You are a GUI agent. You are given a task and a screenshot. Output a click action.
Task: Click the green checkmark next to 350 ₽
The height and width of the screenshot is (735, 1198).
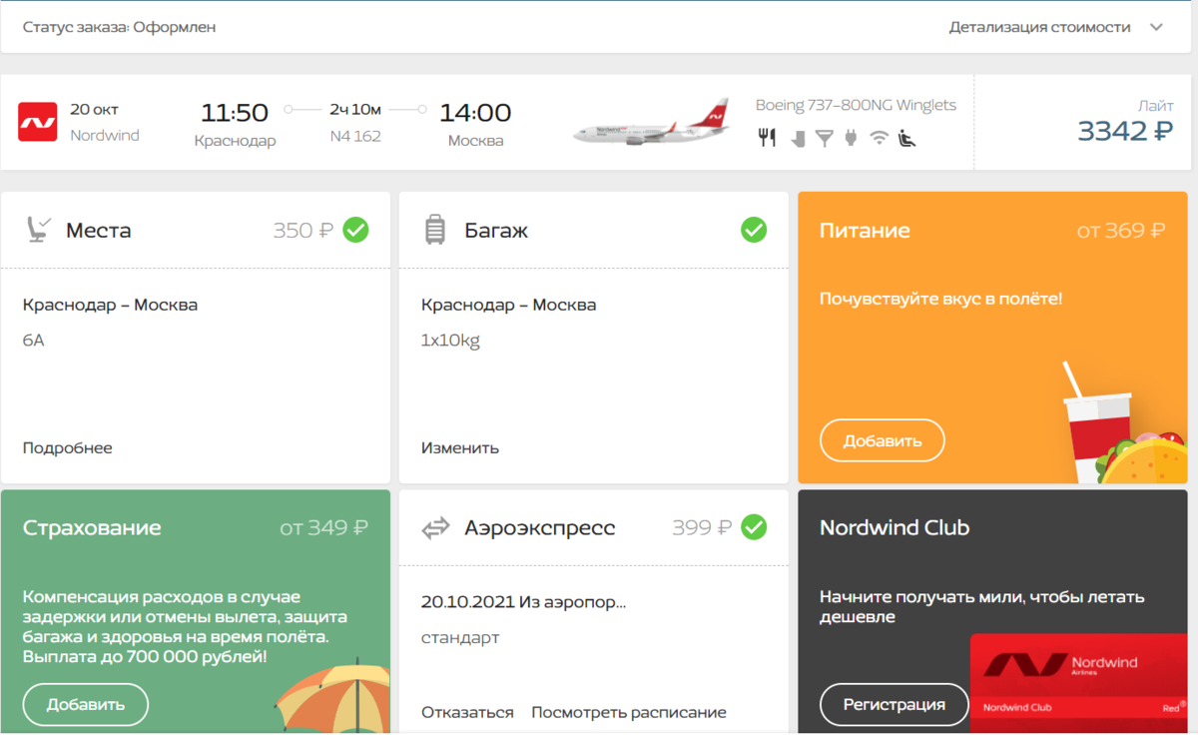point(355,230)
